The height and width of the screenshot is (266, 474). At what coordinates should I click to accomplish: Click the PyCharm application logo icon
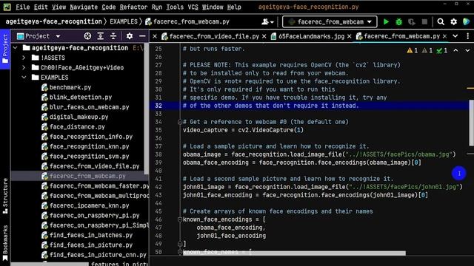(x=7, y=7)
